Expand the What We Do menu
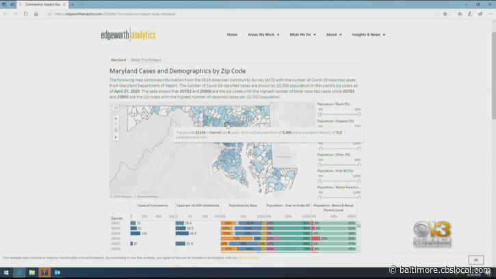 tap(302, 34)
